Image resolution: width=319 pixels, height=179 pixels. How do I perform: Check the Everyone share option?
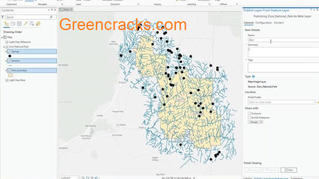tap(249, 113)
